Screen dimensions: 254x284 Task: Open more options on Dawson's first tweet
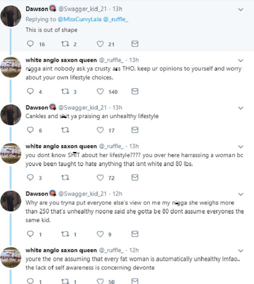coord(241,9)
